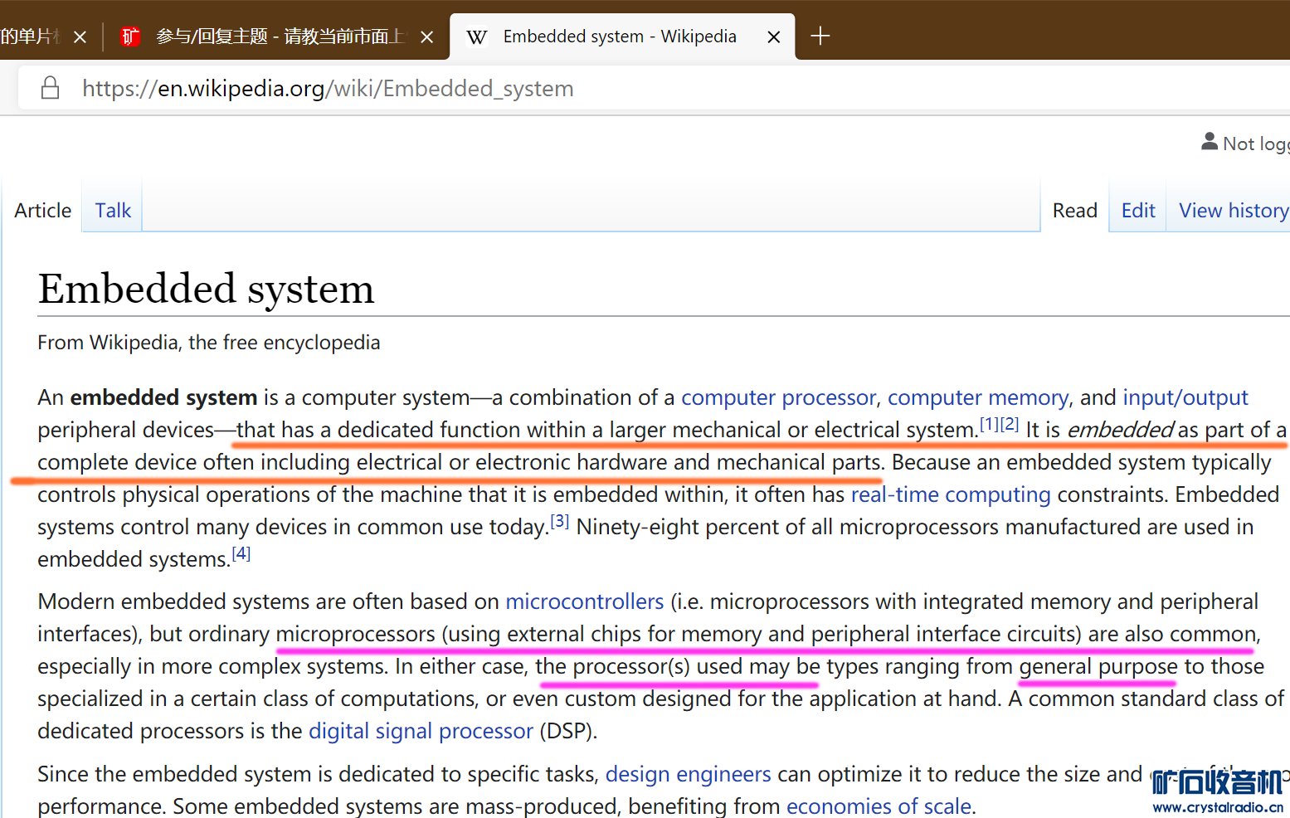Click the new tab plus icon
The width and height of the screenshot is (1290, 818).
820,37
